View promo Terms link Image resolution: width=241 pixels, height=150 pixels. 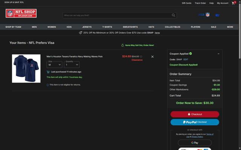tap(157, 33)
